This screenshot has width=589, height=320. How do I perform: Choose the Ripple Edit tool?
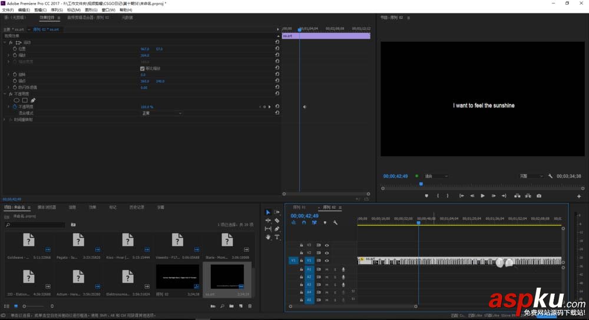click(x=268, y=221)
